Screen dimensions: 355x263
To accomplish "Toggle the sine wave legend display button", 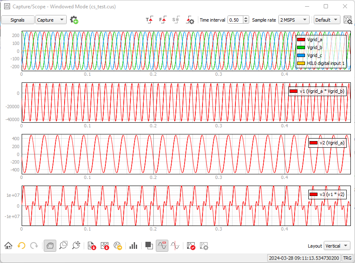I will 162,246.
